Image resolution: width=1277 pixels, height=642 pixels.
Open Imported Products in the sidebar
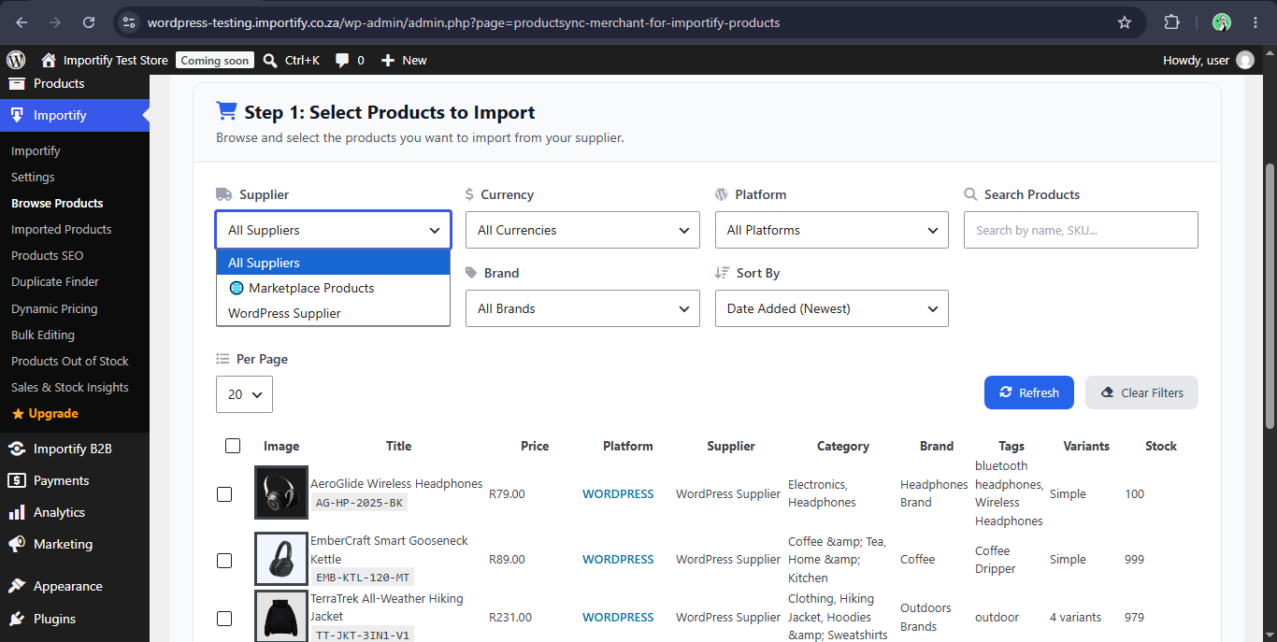[62, 229]
